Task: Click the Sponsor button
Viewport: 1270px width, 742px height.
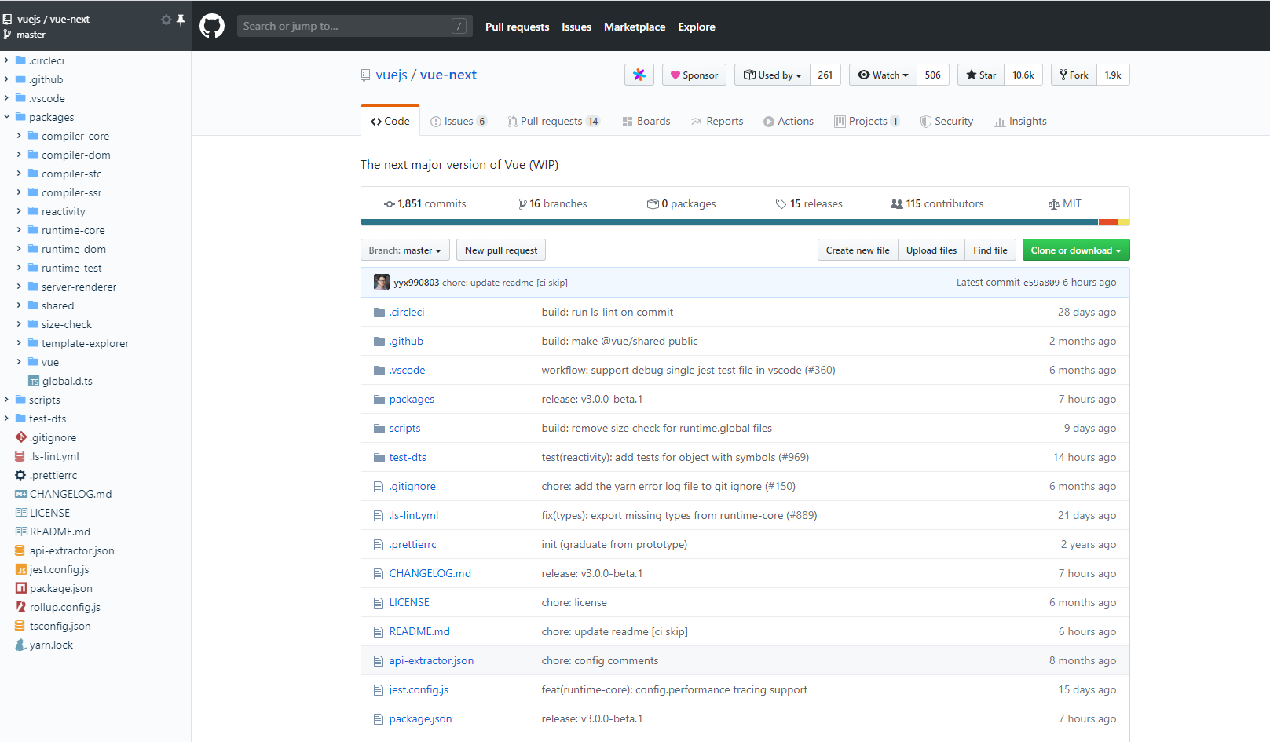Action: (694, 75)
